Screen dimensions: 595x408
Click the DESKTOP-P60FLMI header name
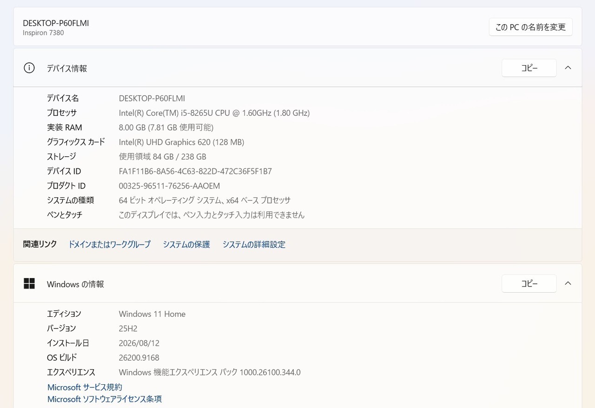click(56, 23)
